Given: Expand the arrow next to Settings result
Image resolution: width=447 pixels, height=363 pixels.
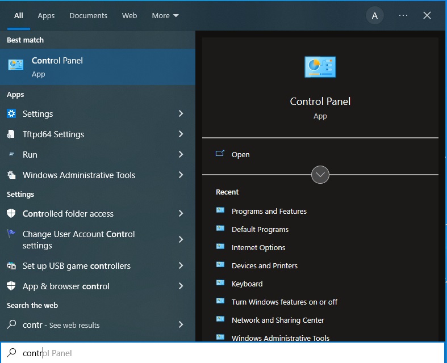Looking at the screenshot, I should pyautogui.click(x=181, y=114).
